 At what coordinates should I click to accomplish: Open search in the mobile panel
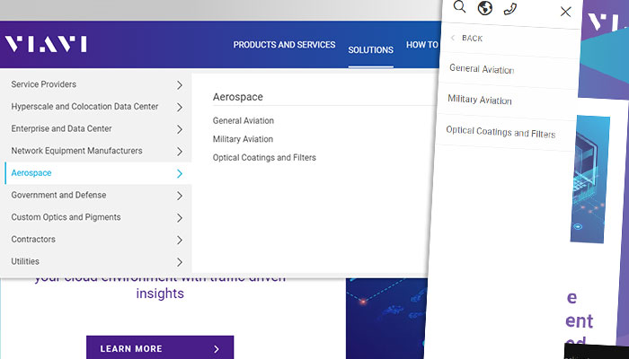(x=460, y=7)
